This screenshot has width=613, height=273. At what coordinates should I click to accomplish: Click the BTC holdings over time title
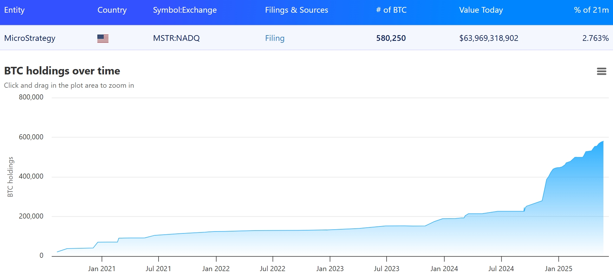click(62, 71)
